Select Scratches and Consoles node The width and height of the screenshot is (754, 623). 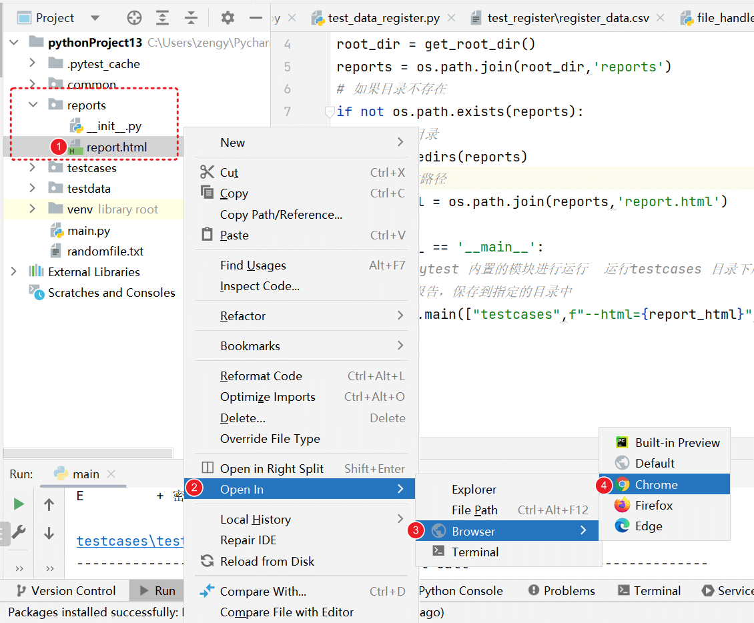(102, 293)
